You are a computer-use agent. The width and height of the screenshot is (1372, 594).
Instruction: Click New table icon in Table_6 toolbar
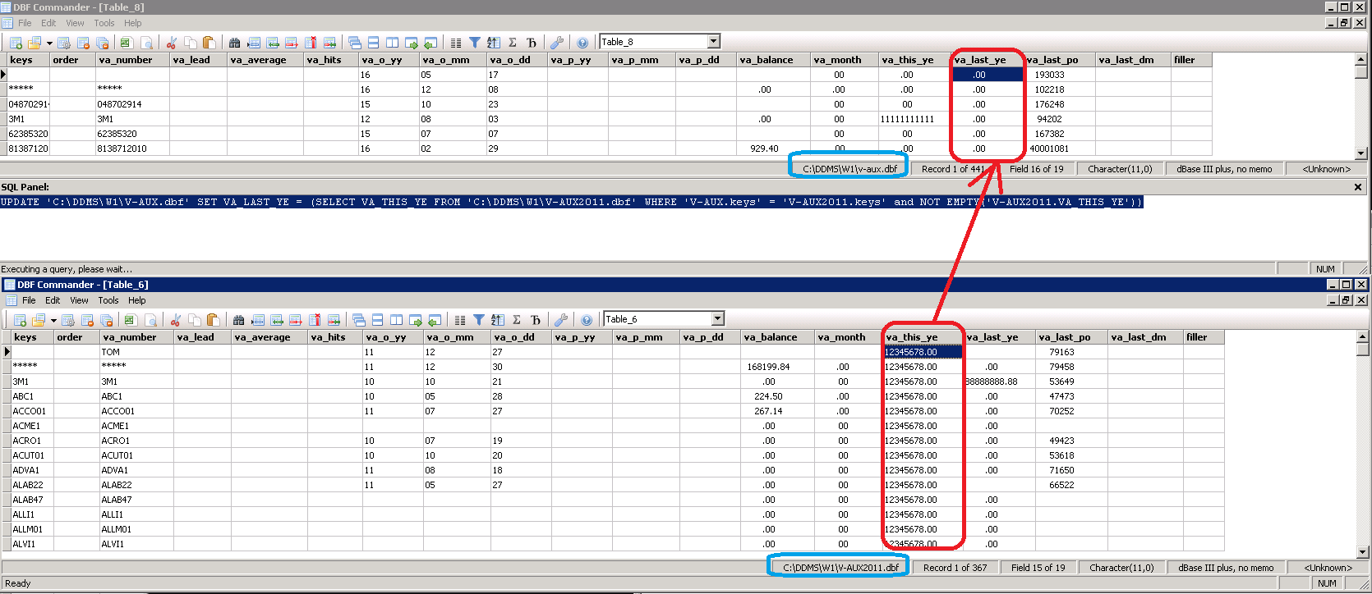20,320
